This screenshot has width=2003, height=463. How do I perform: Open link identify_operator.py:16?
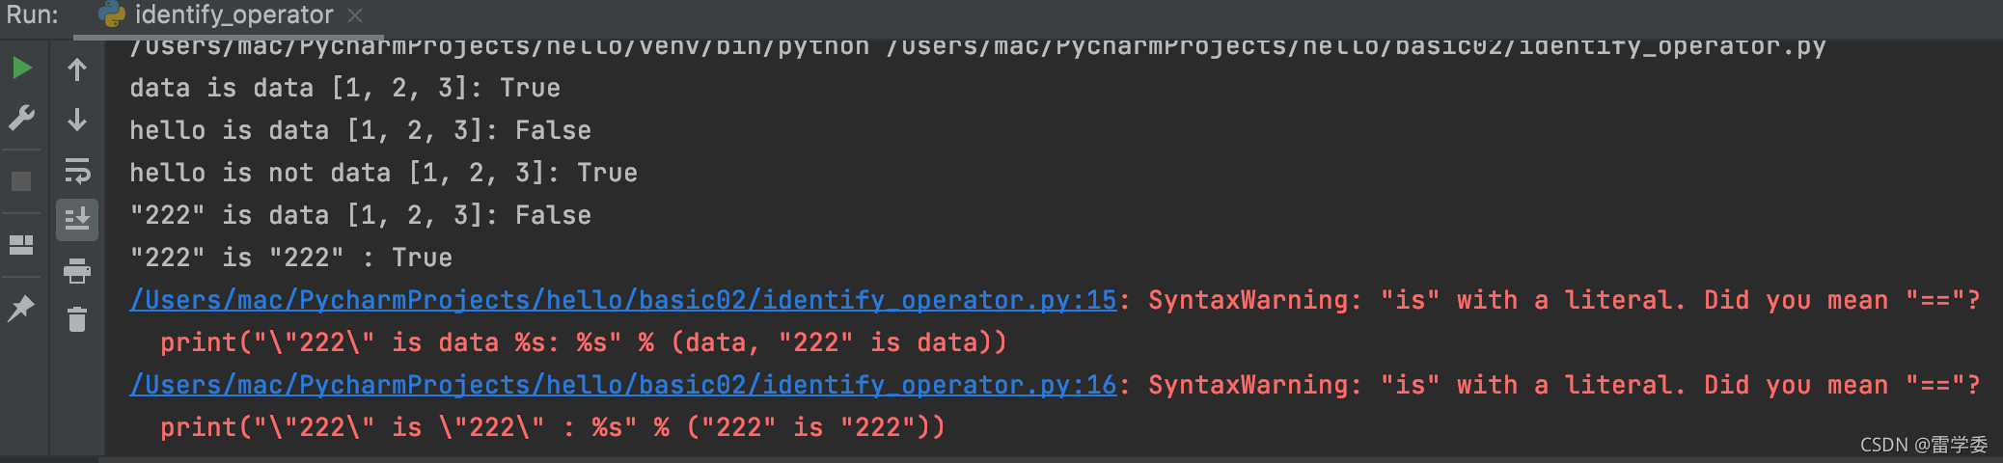tap(623, 385)
